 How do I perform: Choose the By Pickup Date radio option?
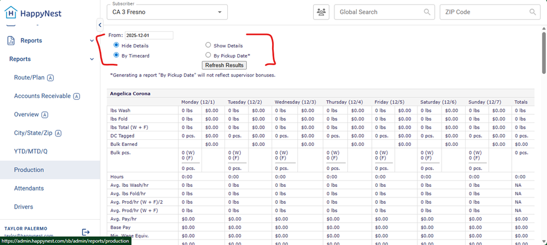pos(208,55)
